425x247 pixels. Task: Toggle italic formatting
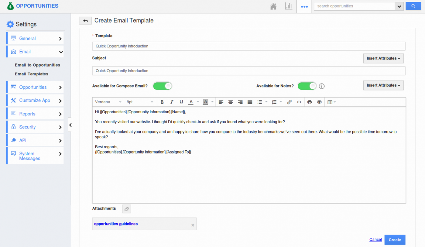pos(172,102)
